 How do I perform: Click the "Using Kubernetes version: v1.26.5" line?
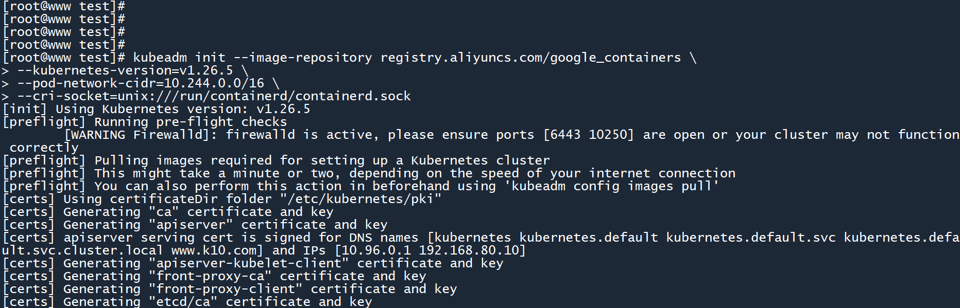click(182, 109)
